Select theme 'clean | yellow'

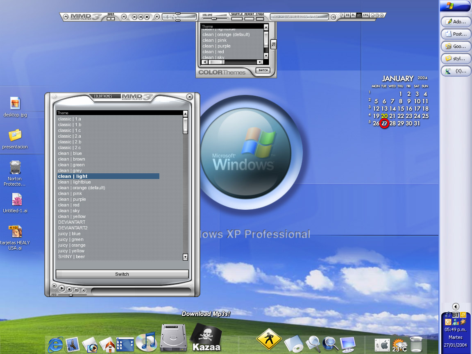(72, 216)
